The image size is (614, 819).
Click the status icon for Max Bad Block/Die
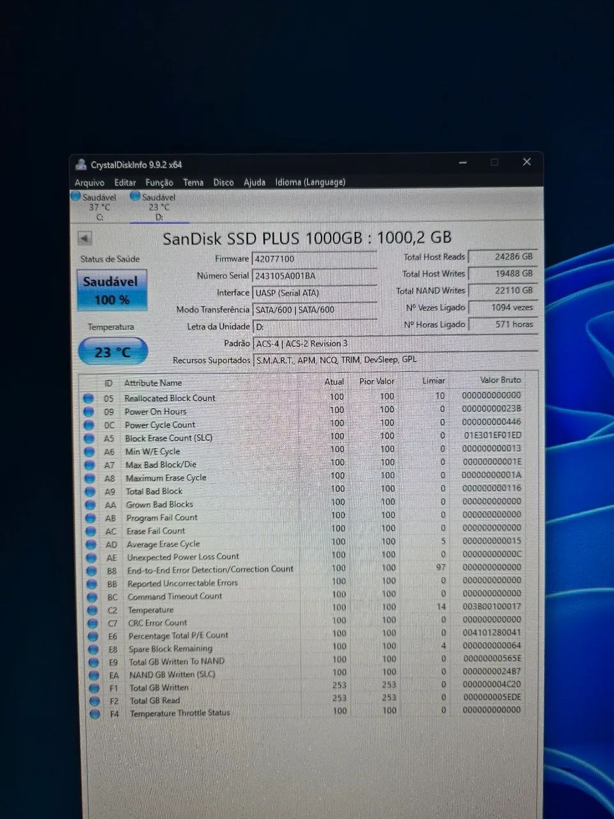point(90,465)
